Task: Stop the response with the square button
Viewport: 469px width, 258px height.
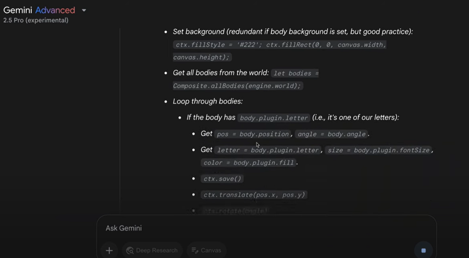Action: (423, 250)
